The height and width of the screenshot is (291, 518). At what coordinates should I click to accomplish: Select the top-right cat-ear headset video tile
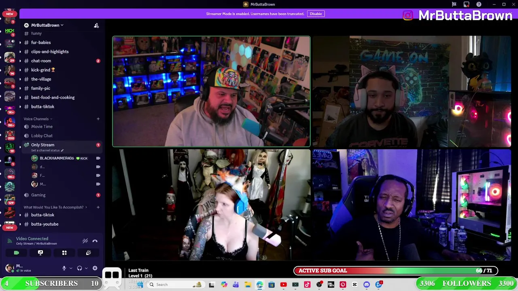(412, 91)
